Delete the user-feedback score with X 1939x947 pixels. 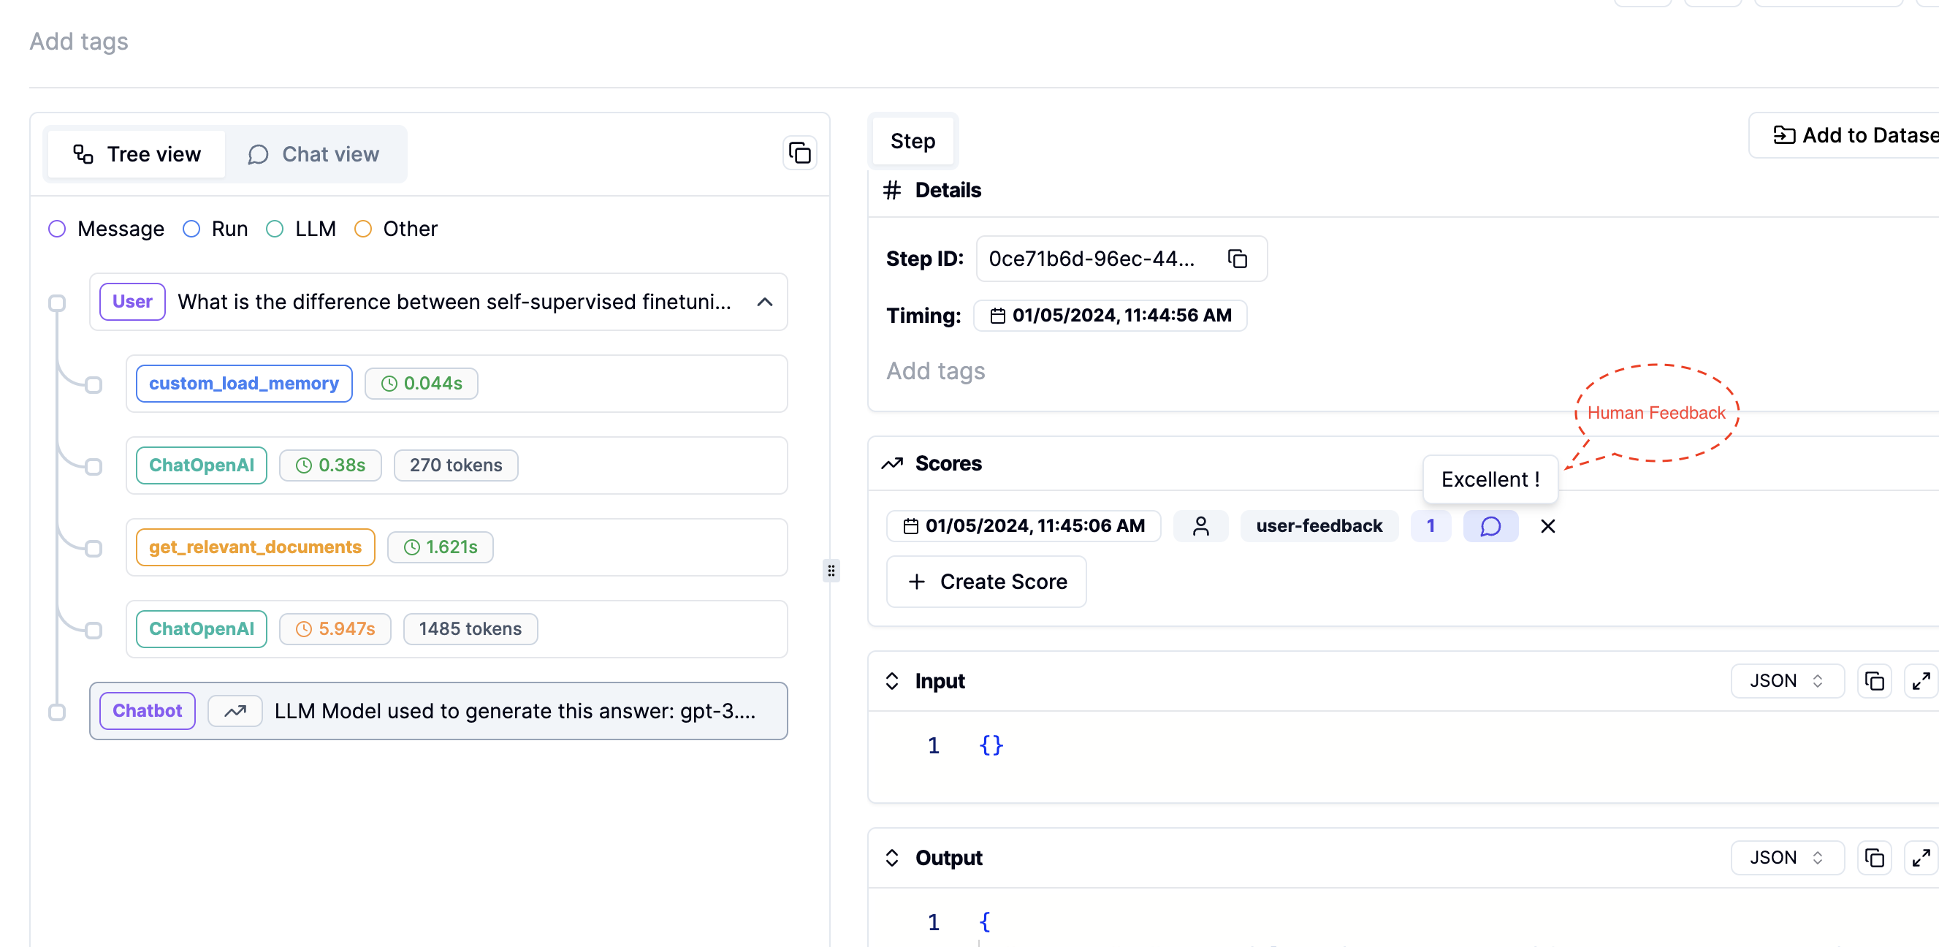(x=1547, y=525)
